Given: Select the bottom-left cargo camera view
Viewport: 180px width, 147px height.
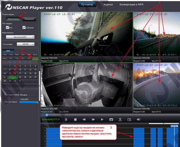Looking at the screenshot, I should point(87,85).
